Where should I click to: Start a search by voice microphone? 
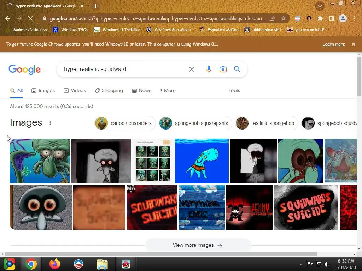209,69
